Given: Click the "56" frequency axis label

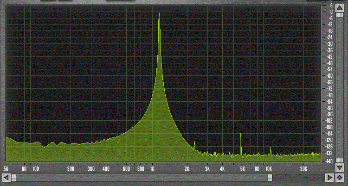Looking at the screenshot, I should coord(6,169).
